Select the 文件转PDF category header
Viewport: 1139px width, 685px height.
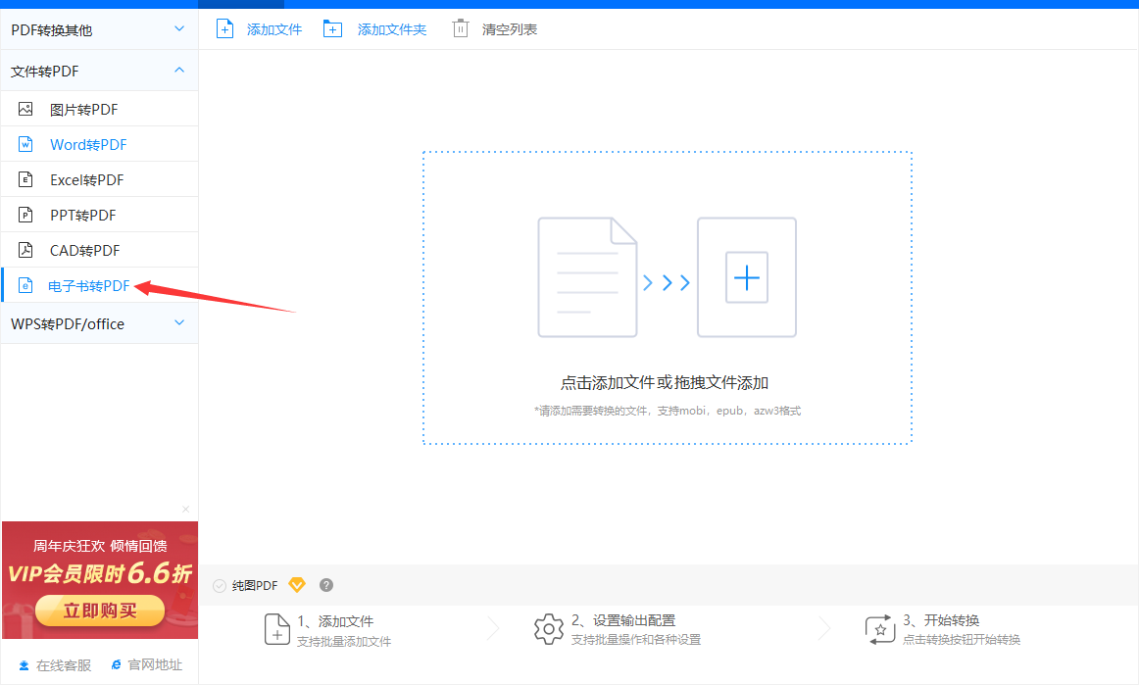[100, 71]
